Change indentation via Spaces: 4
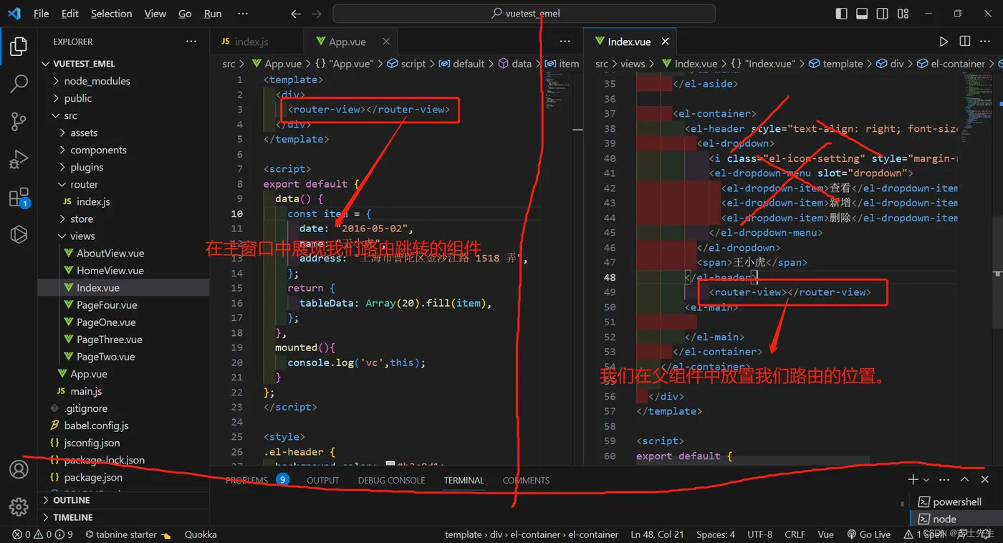This screenshot has height=543, width=1003. (716, 534)
